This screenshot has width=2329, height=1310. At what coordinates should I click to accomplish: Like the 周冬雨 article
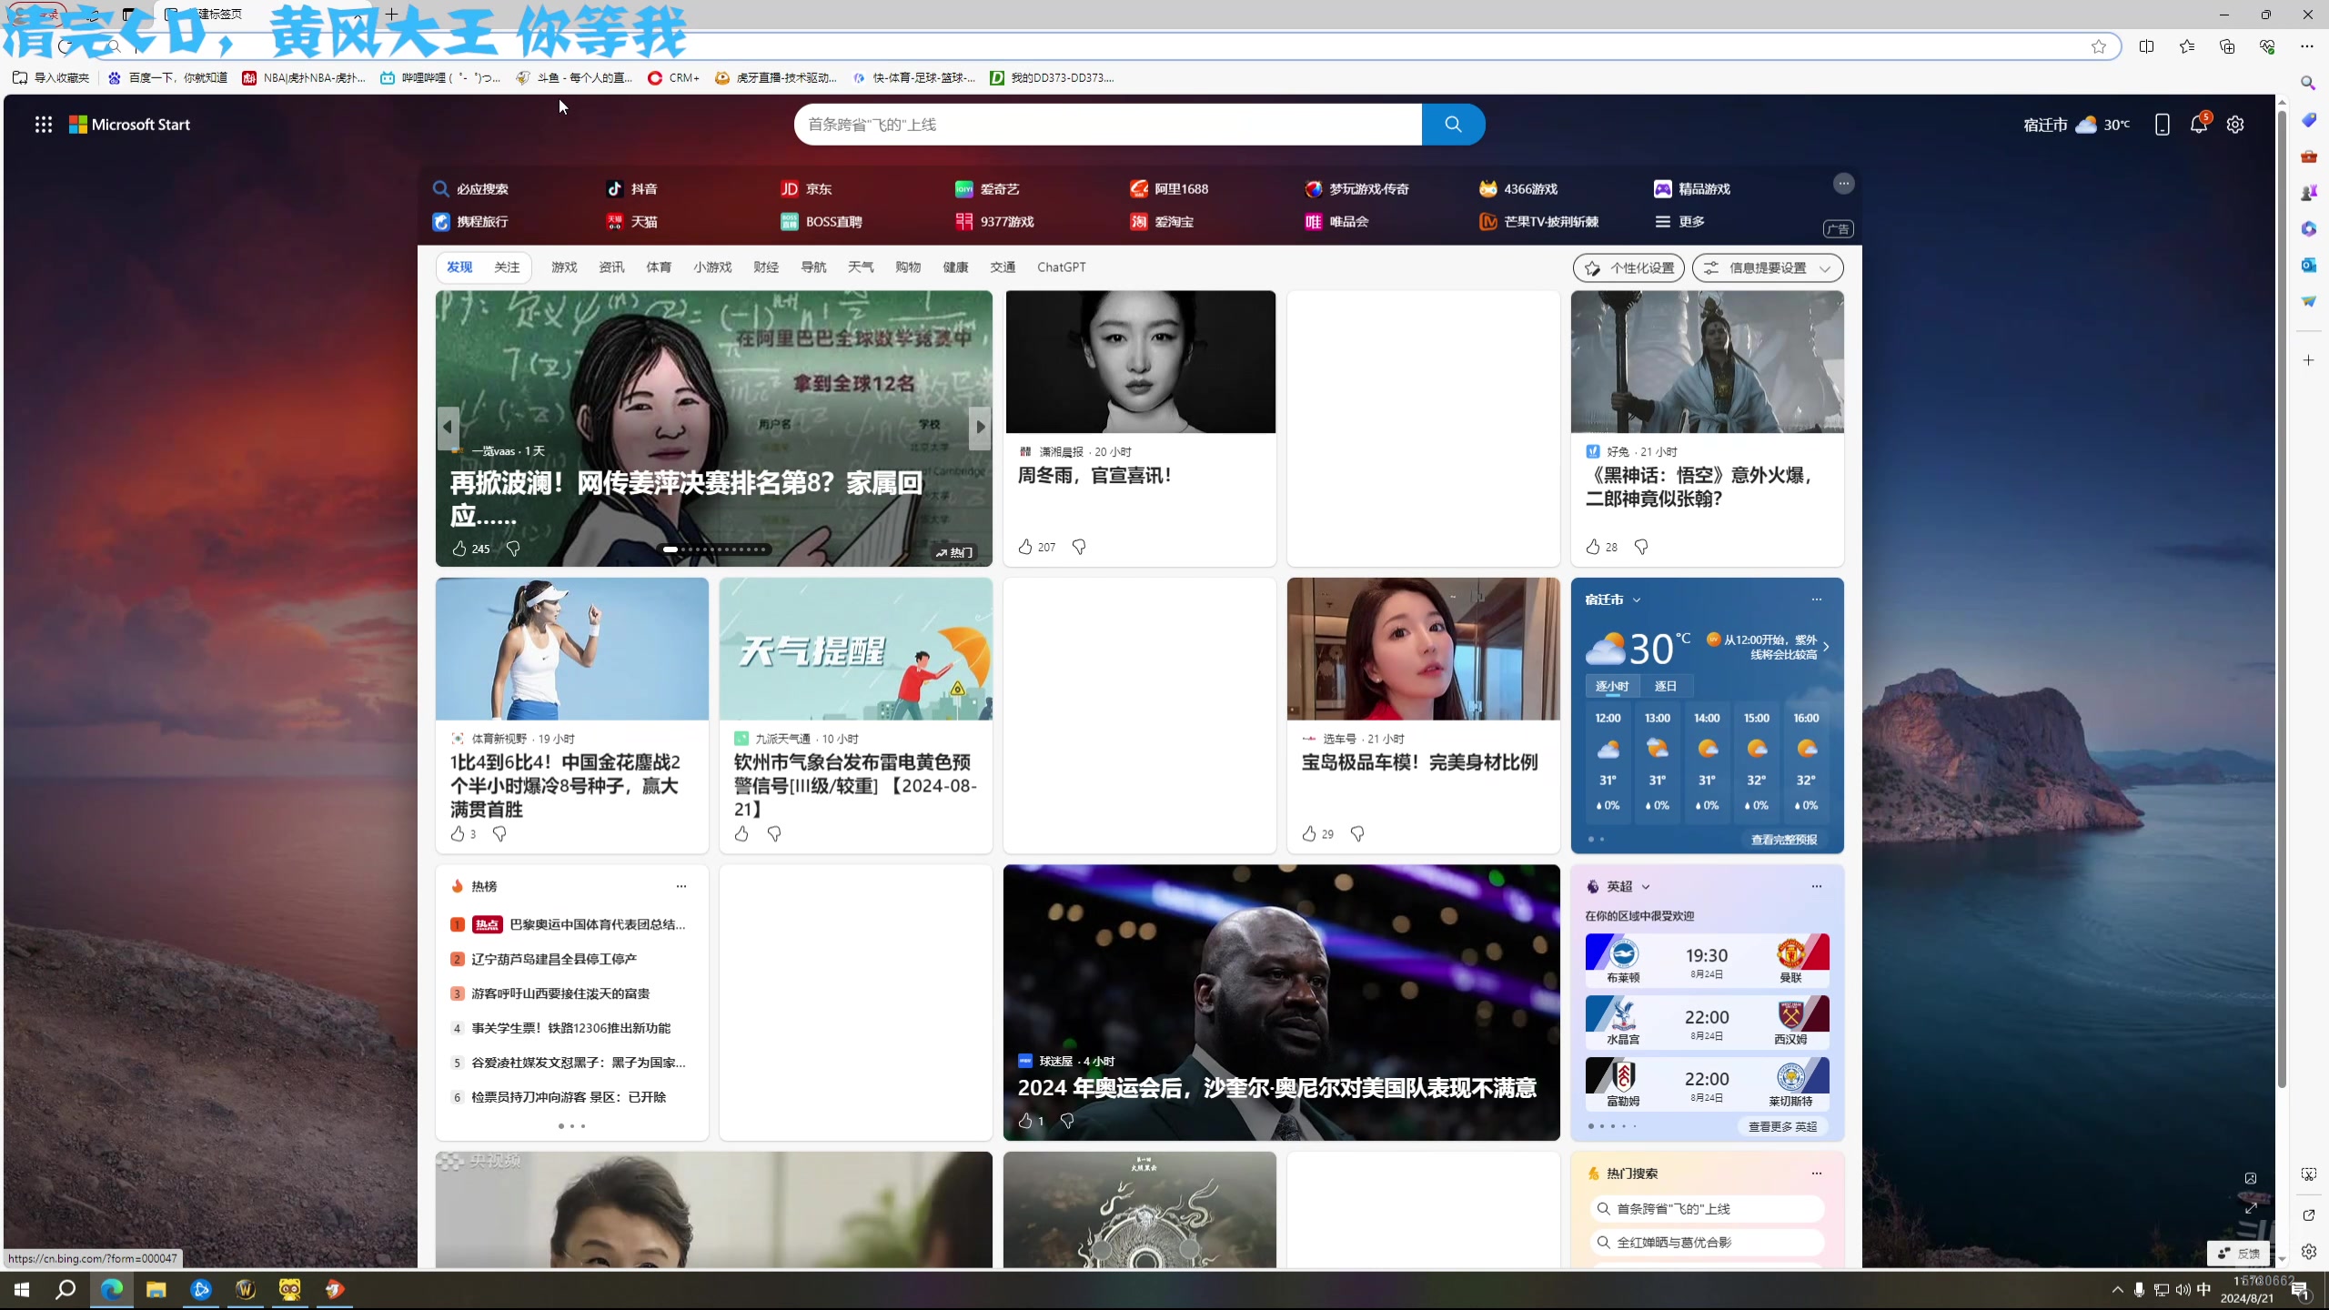pyautogui.click(x=1025, y=547)
